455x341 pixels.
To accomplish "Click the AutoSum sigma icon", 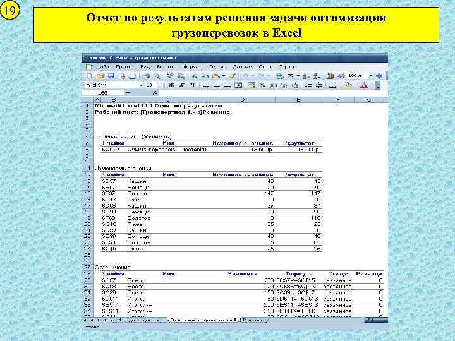I will coord(290,76).
